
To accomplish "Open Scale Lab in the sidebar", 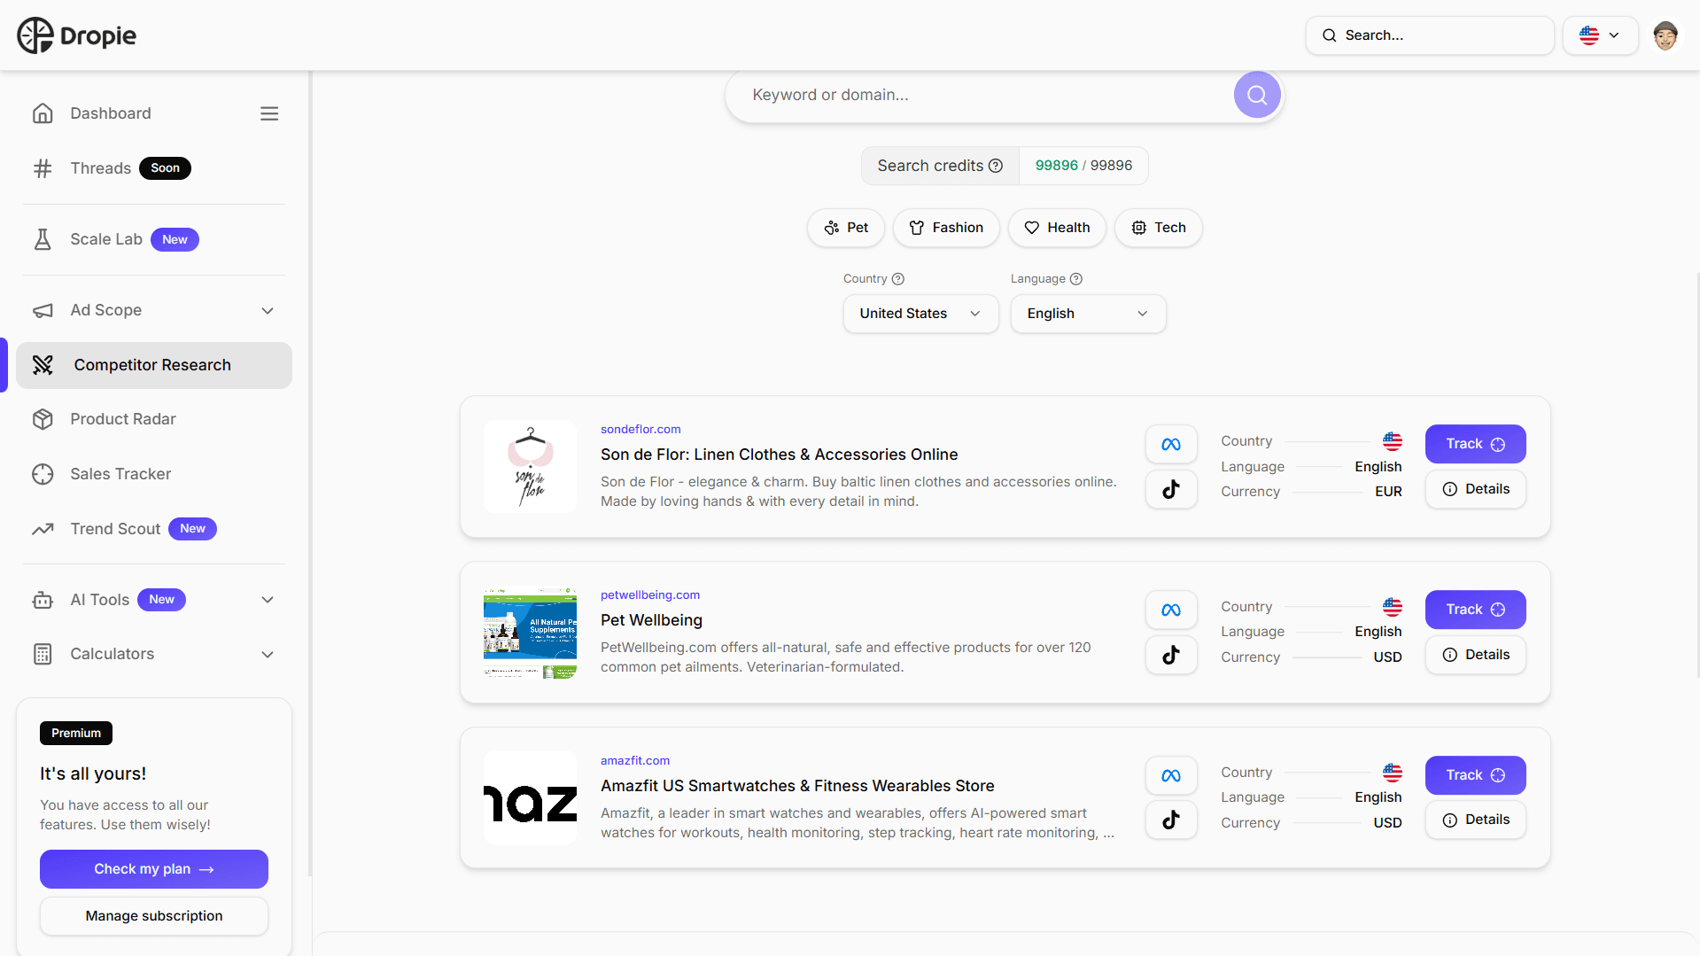I will coord(106,239).
